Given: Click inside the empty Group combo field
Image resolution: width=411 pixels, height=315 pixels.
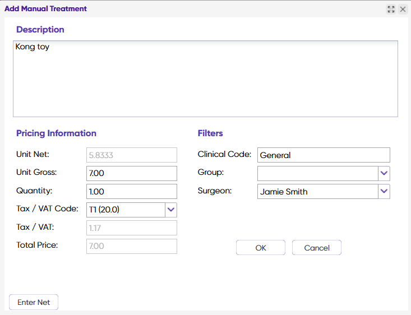Looking at the screenshot, I should click(318, 173).
